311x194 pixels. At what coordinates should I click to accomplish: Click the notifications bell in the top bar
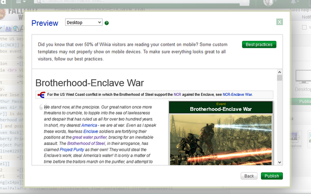click(x=293, y=2)
